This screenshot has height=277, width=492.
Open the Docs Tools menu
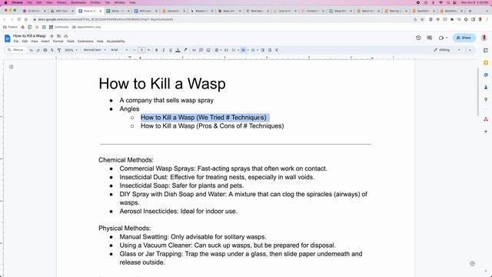coord(71,42)
